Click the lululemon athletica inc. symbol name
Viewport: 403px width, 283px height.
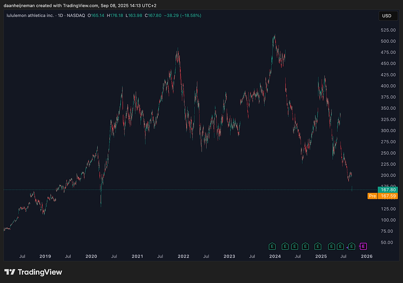pos(30,16)
